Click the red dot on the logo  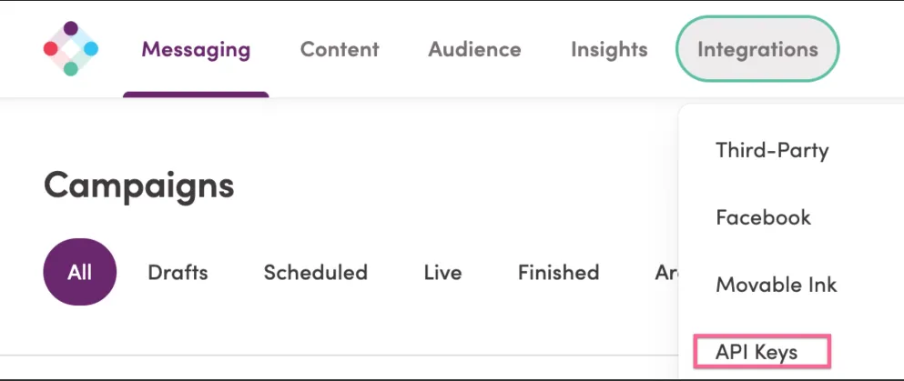tap(50, 49)
